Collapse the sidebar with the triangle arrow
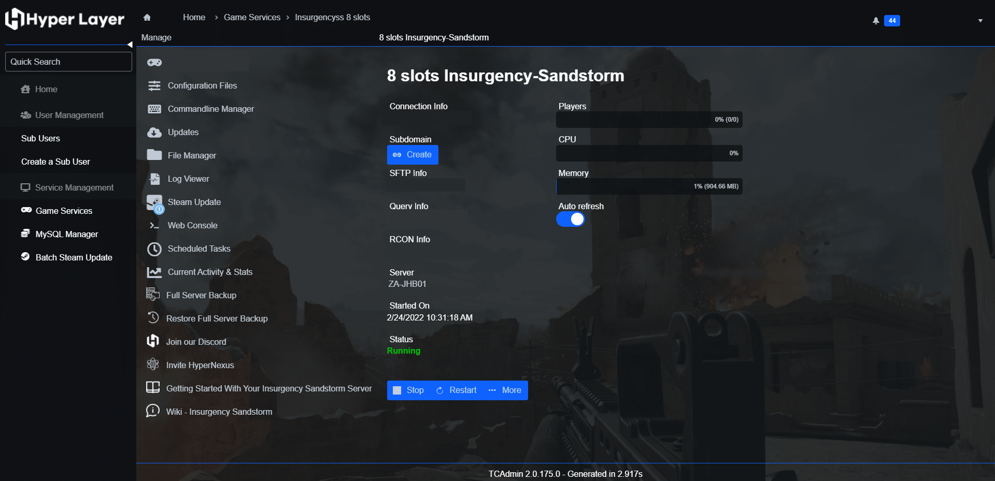 (130, 45)
